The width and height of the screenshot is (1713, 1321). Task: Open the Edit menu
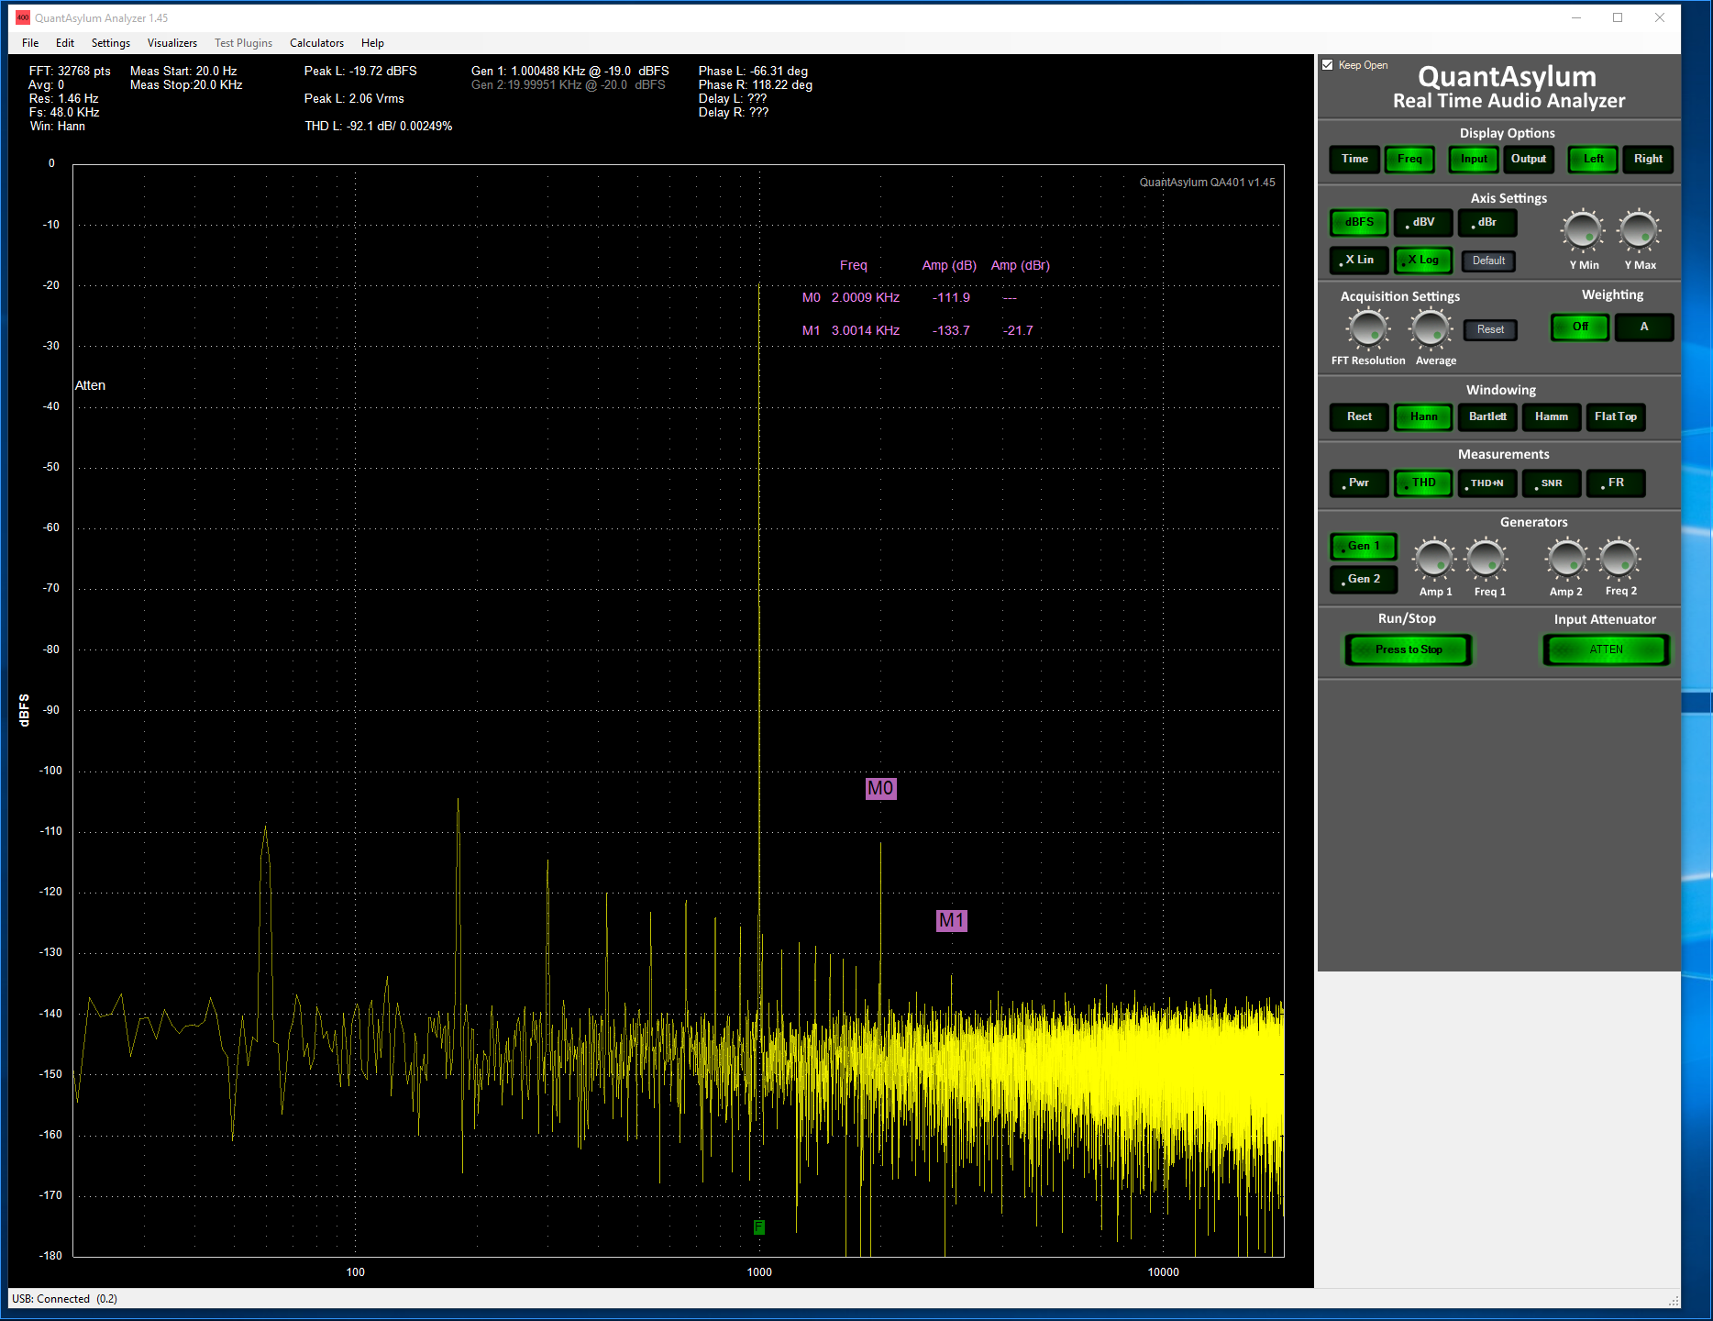[x=65, y=43]
